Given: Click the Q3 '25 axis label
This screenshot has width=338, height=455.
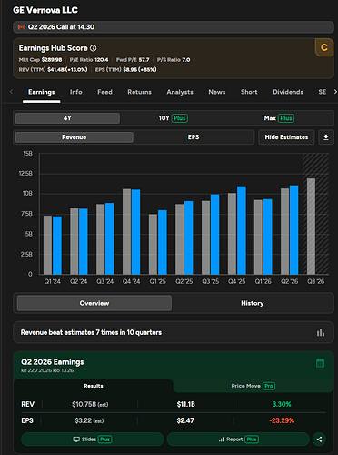Looking at the screenshot, I should pyautogui.click(x=211, y=281).
